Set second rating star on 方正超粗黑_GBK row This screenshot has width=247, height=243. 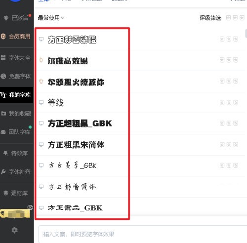[x=229, y=123]
